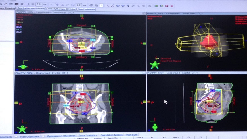
Task: Select the 105.0 isodose level in legend
Action: [20, 20]
